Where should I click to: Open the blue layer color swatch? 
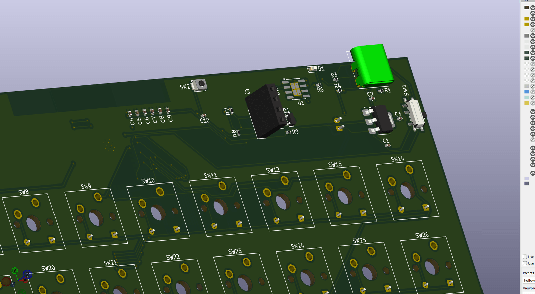click(x=527, y=92)
